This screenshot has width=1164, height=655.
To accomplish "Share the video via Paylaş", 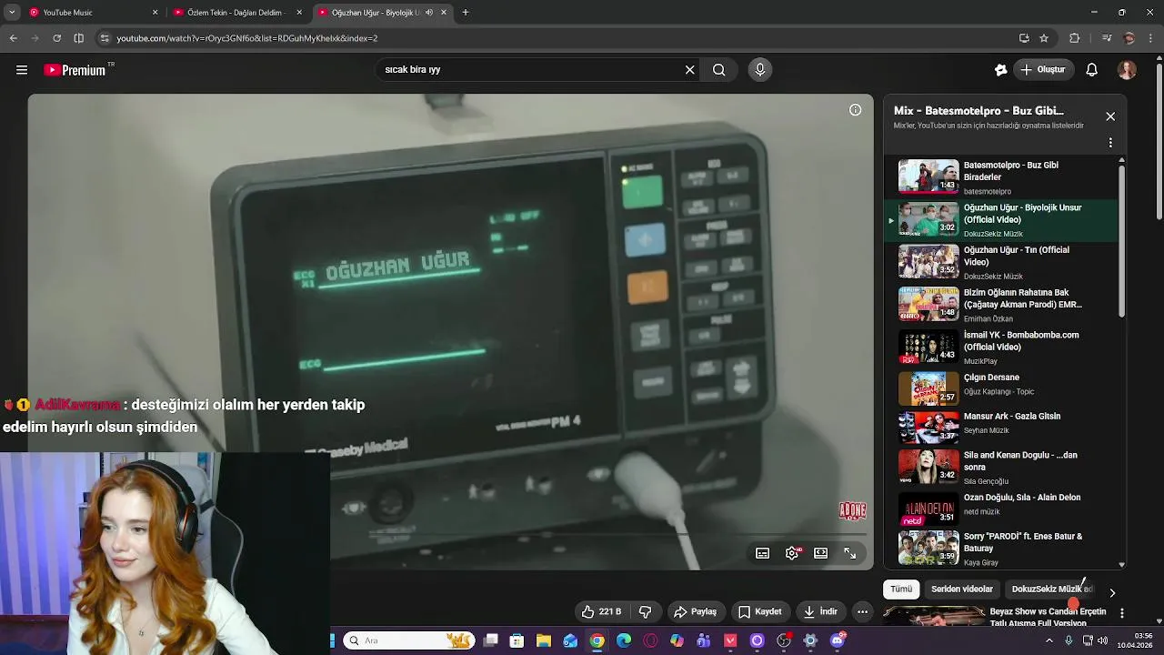I will click(x=696, y=612).
